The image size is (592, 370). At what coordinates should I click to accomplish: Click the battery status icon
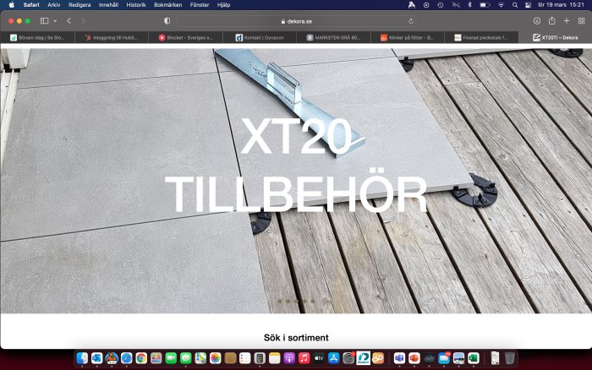485,5
